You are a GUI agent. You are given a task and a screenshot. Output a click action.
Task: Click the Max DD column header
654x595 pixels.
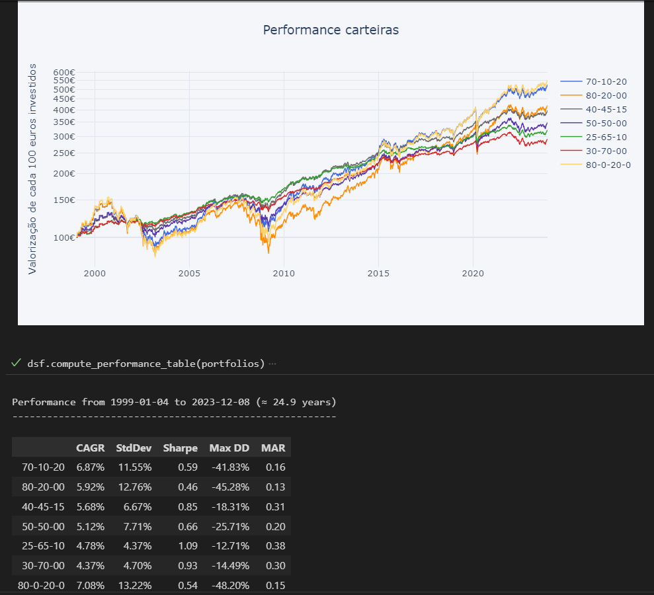point(229,448)
